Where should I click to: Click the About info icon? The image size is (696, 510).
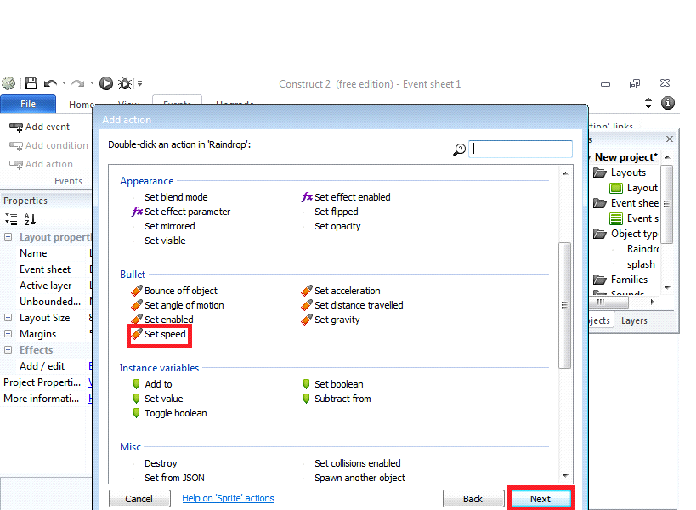(x=668, y=103)
